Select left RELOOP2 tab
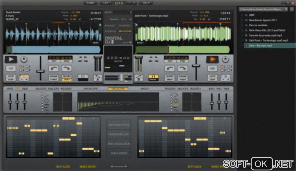The width and height of the screenshot is (296, 171). [53, 89]
